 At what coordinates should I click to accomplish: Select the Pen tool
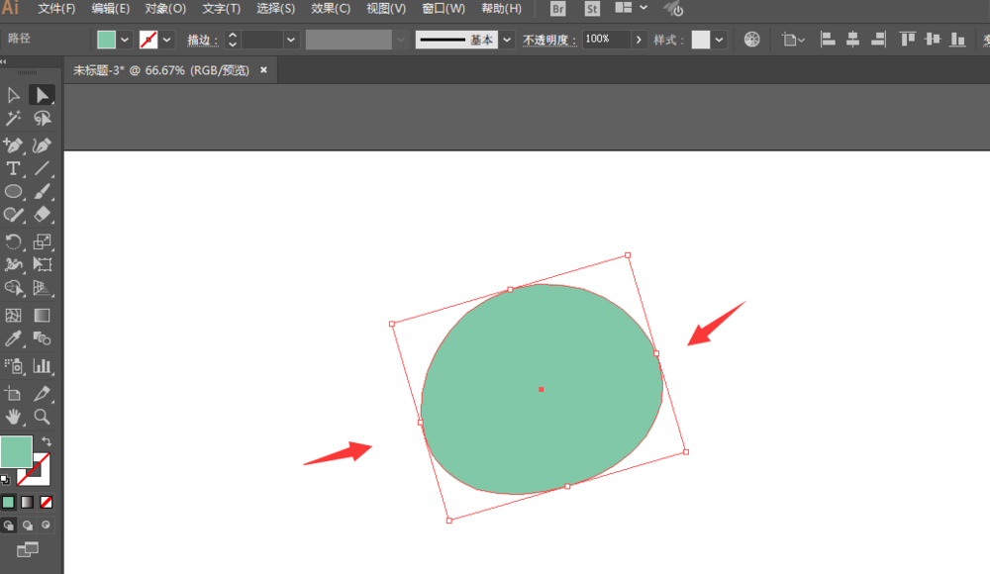[13, 145]
